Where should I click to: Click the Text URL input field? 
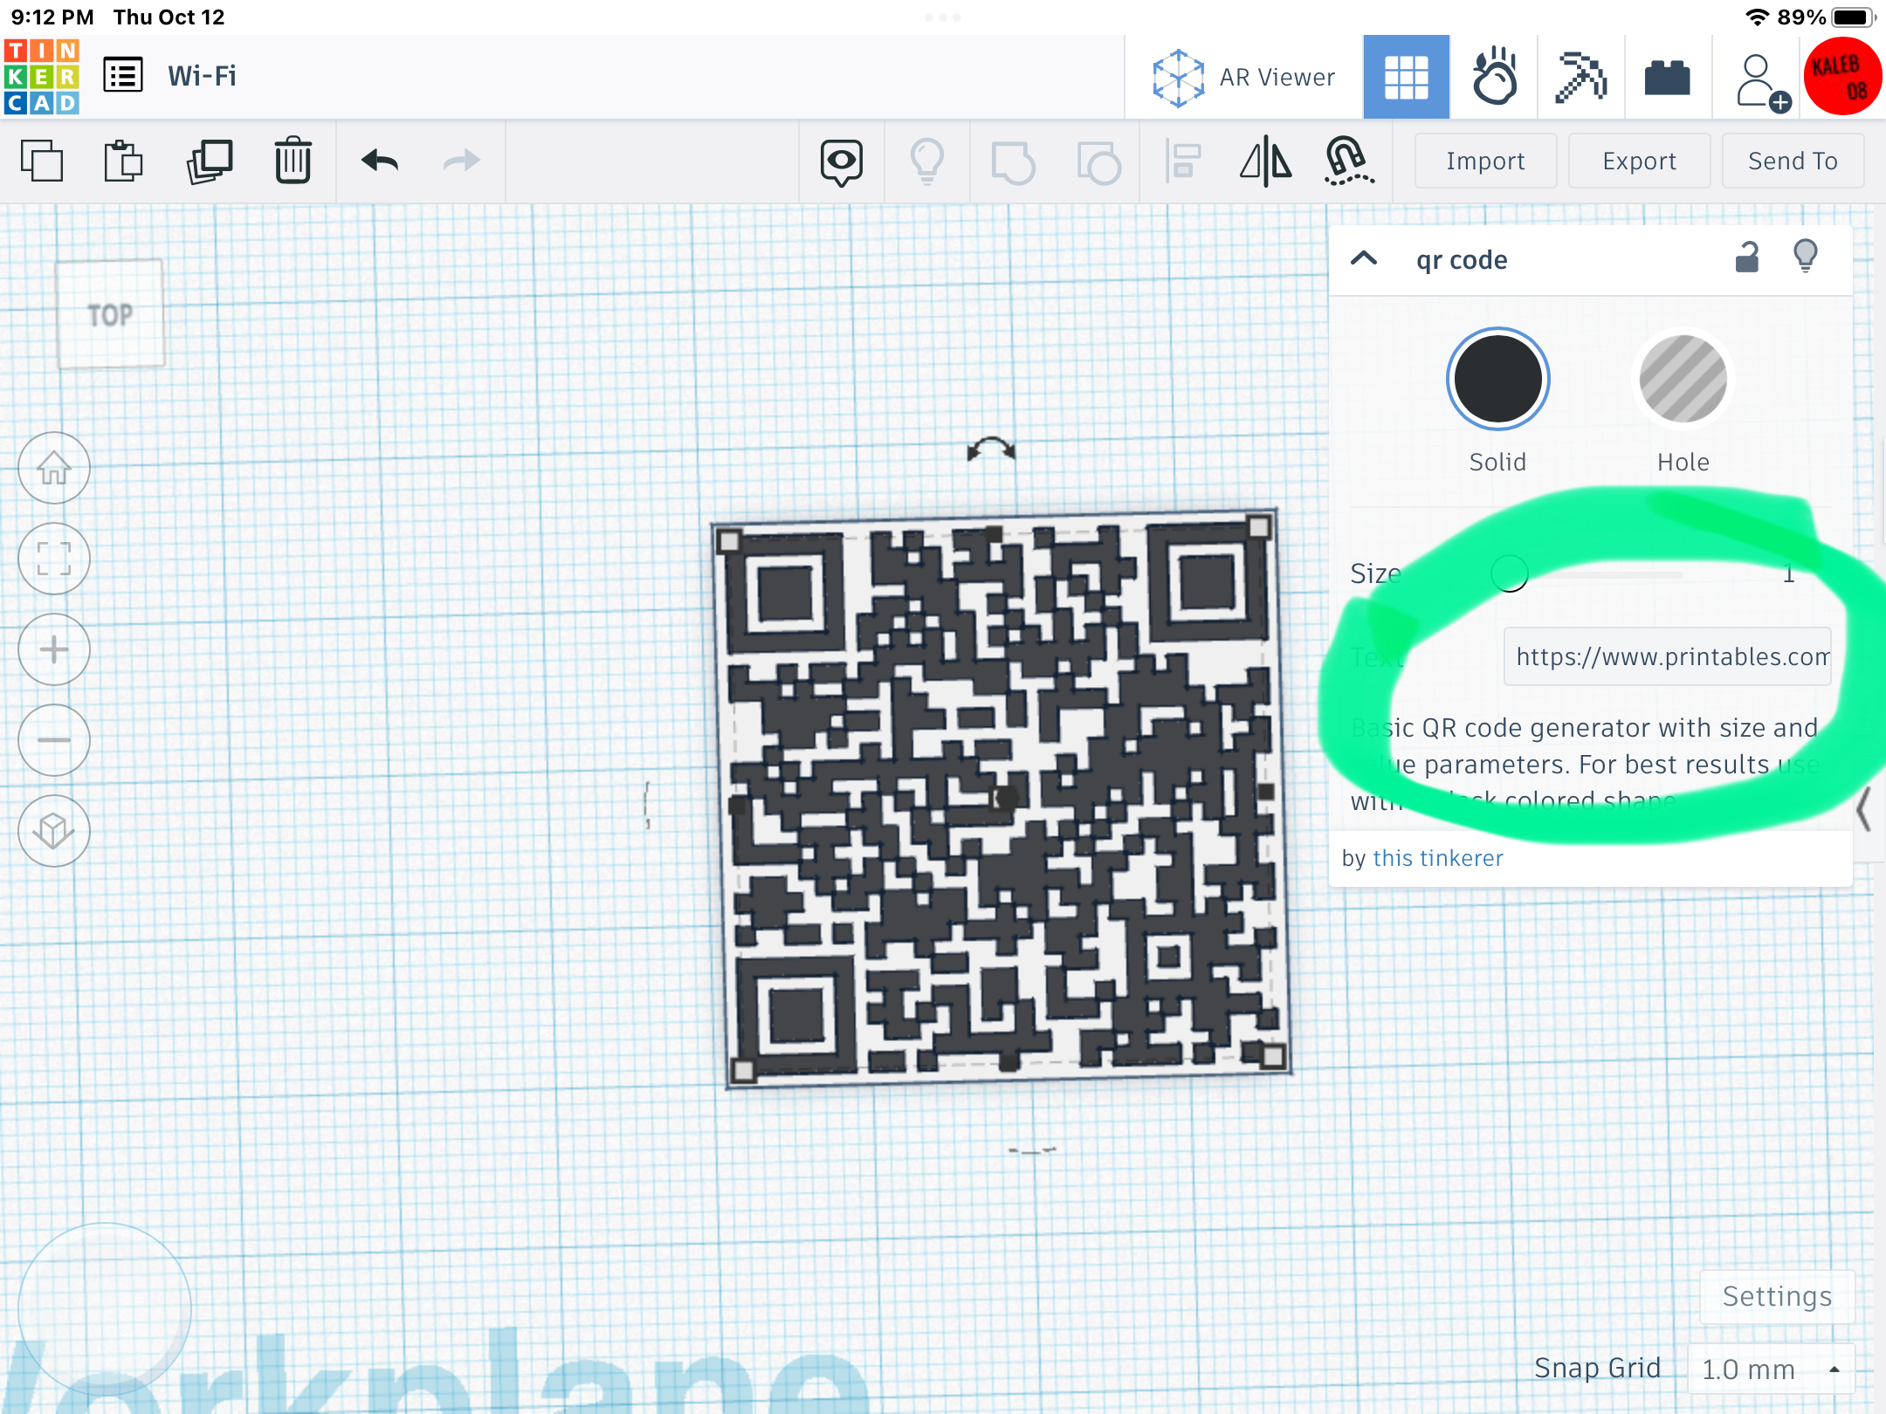tap(1667, 656)
